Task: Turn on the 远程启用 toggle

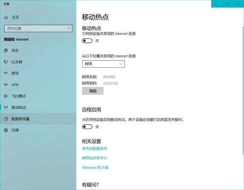Action: point(87,127)
